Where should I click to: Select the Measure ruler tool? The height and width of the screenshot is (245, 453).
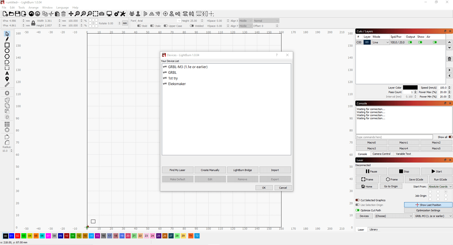click(7, 85)
